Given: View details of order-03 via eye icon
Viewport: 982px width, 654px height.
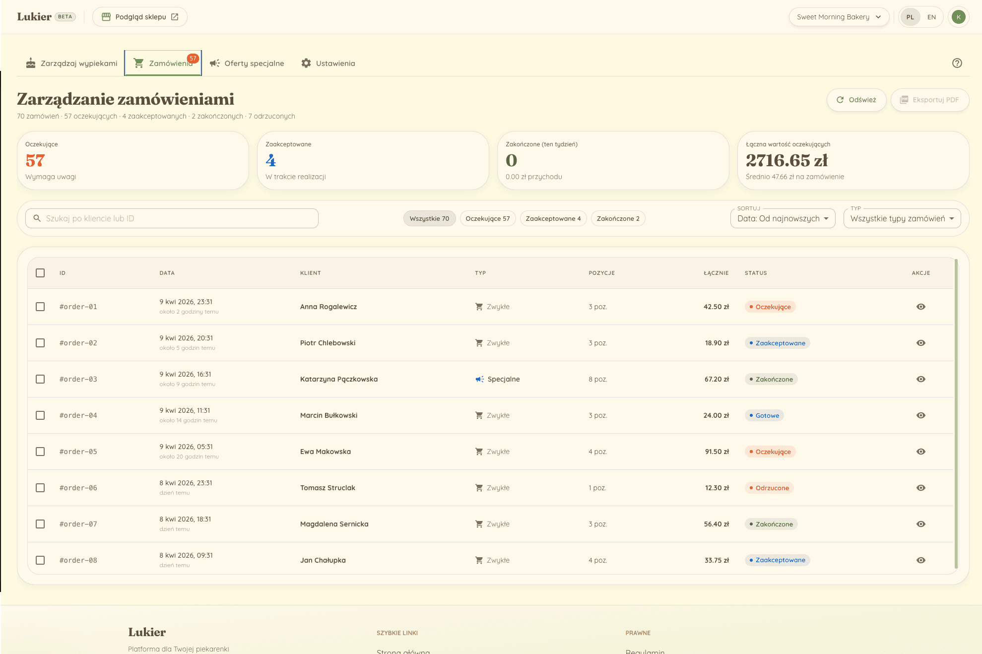Looking at the screenshot, I should tap(921, 379).
